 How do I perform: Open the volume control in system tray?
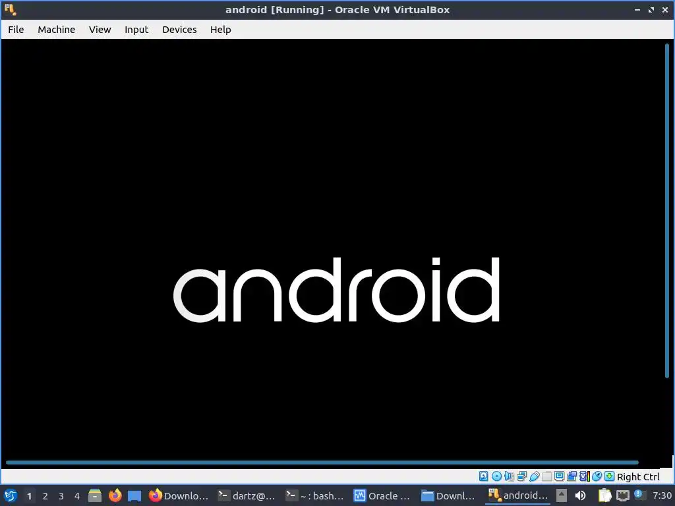[580, 496]
